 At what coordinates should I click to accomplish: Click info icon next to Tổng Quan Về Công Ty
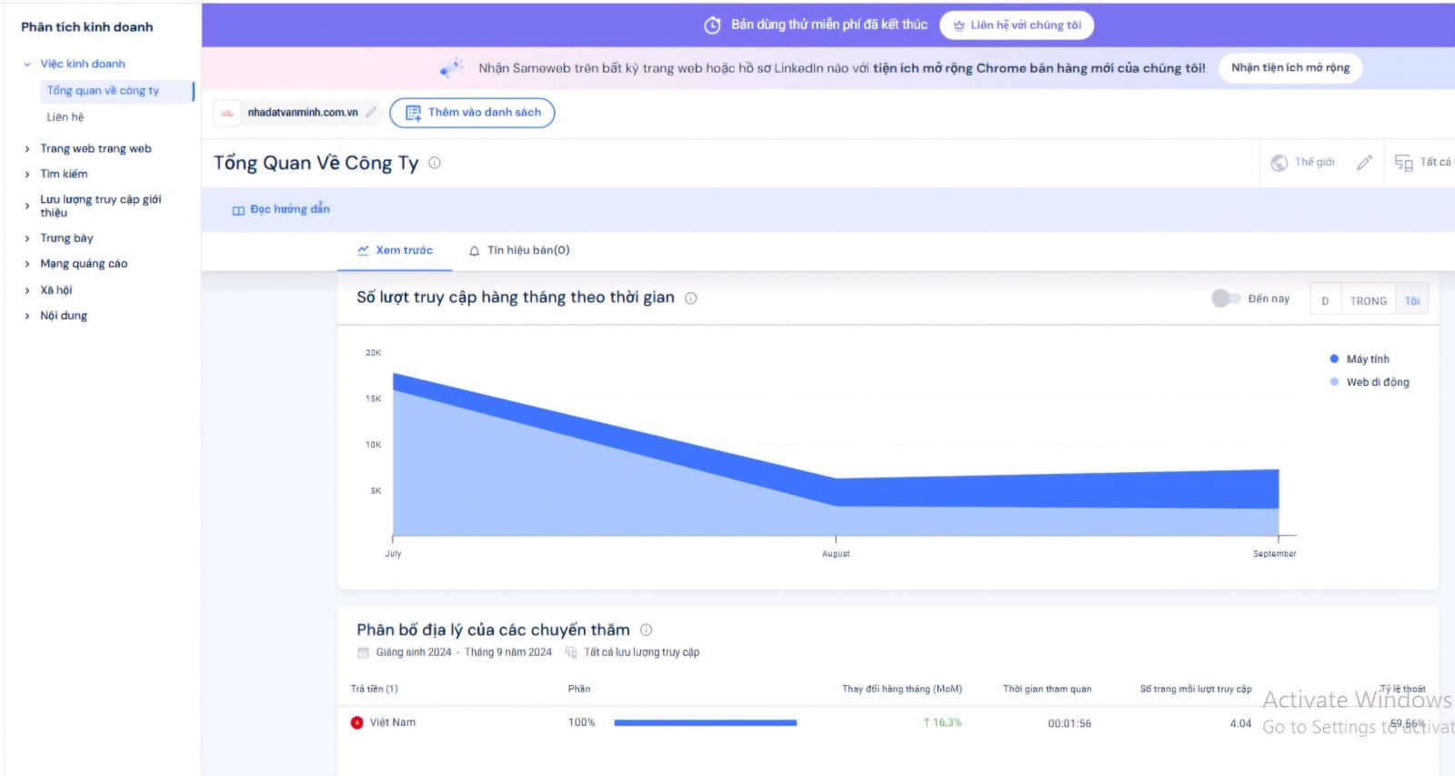coord(435,163)
